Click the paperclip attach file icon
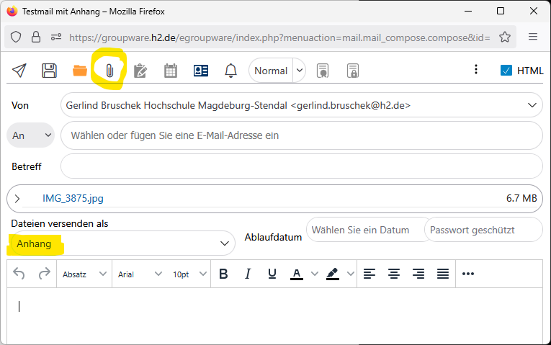The width and height of the screenshot is (551, 345). pos(109,71)
